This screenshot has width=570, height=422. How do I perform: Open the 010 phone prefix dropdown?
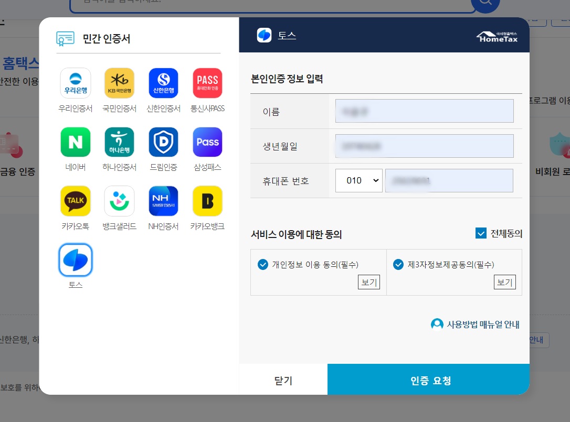[x=359, y=180]
